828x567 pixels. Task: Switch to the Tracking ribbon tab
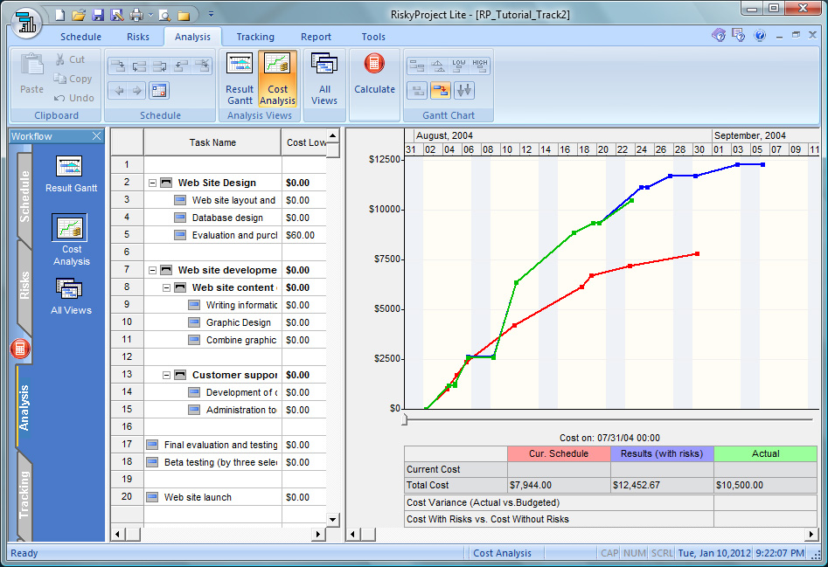click(x=255, y=37)
